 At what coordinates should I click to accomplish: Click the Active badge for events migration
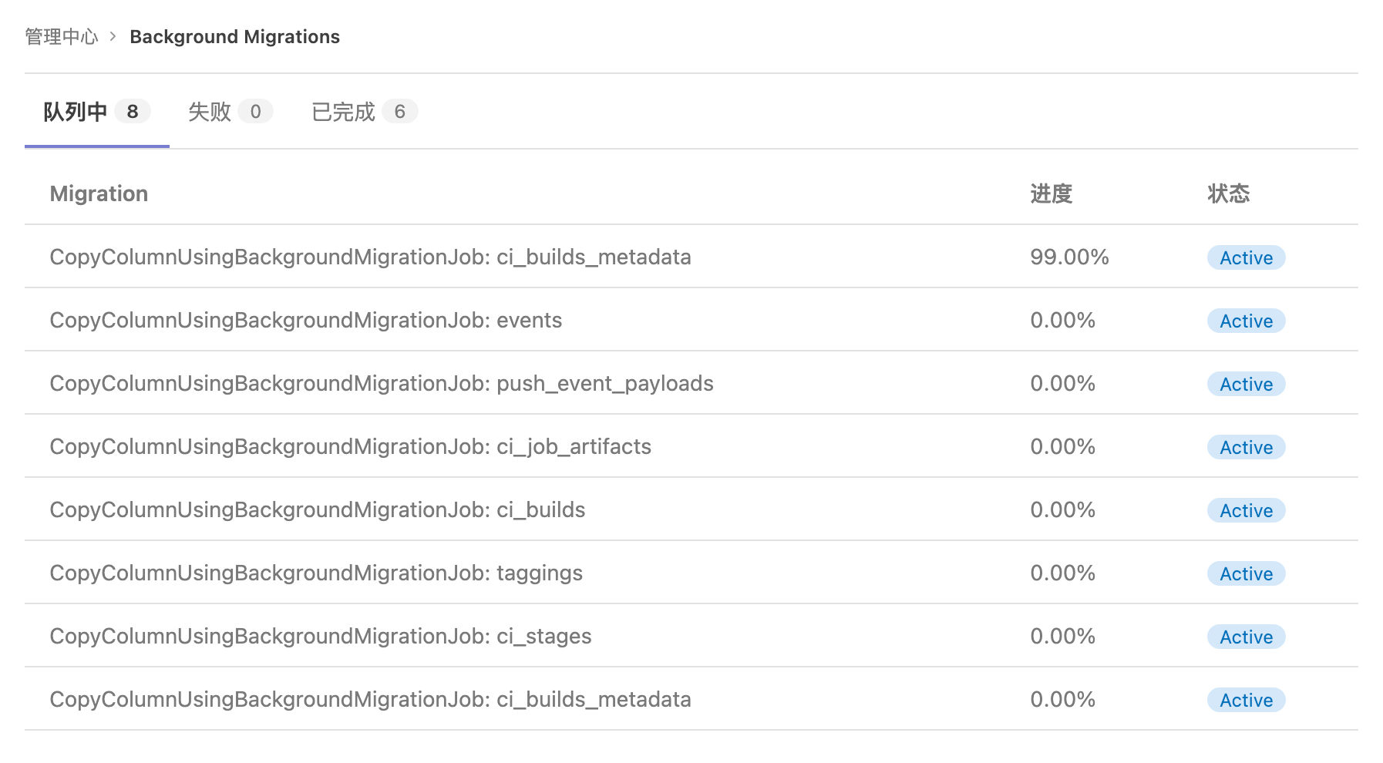[1246, 321]
